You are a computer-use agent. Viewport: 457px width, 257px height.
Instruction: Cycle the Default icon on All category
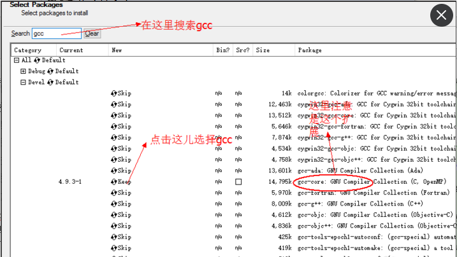[x=37, y=60]
